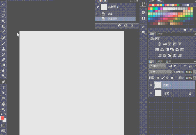Select the Rectangular Marquee tool

tap(3, 10)
